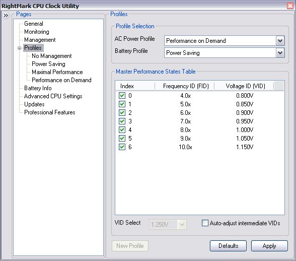Open the General page
Screen dimensions: 296x261
pos(34,24)
